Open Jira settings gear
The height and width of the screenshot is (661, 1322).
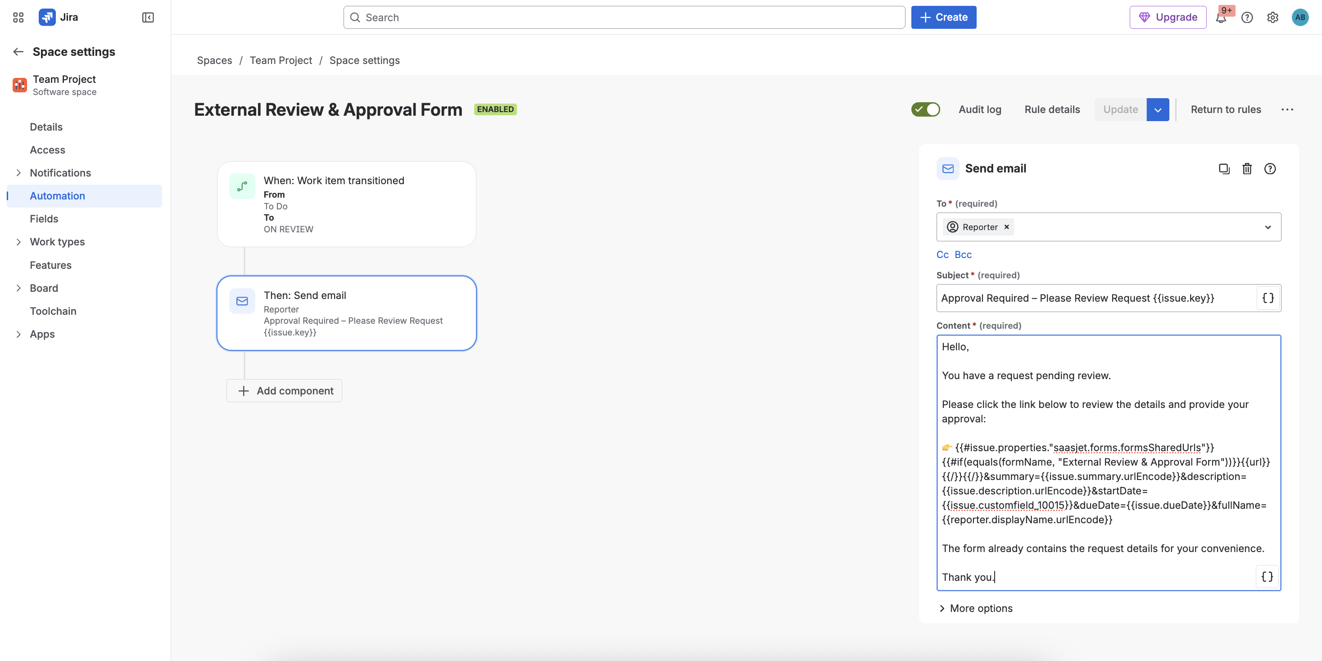(x=1273, y=18)
